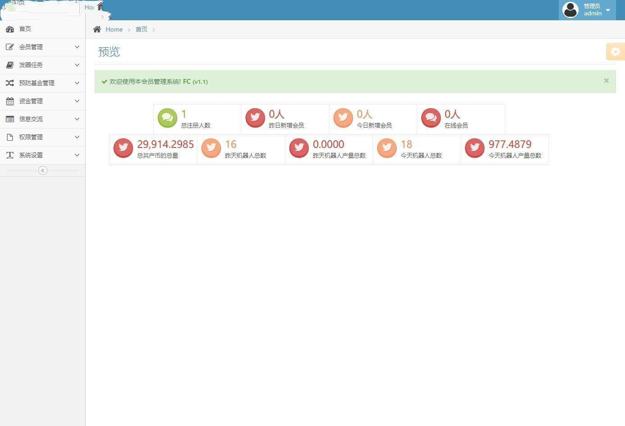Open the admin user dropdown arrow
The height and width of the screenshot is (426, 625).
click(x=608, y=10)
